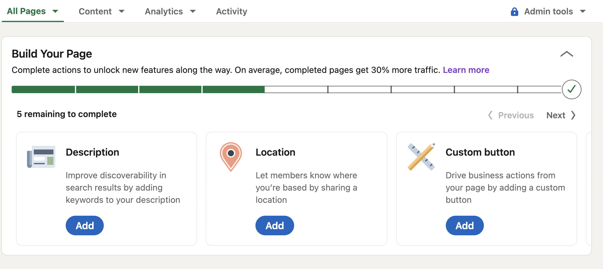603x269 pixels.
Task: Click the Location card title
Action: [x=275, y=152]
